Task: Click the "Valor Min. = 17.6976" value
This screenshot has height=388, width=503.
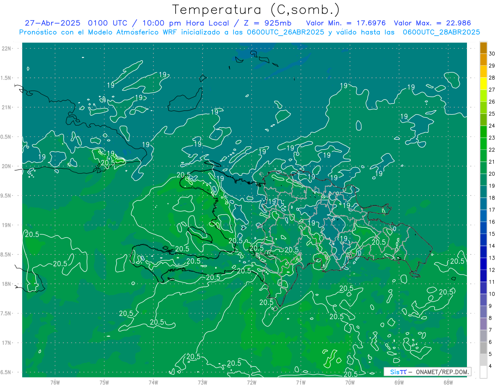Action: click(x=346, y=23)
